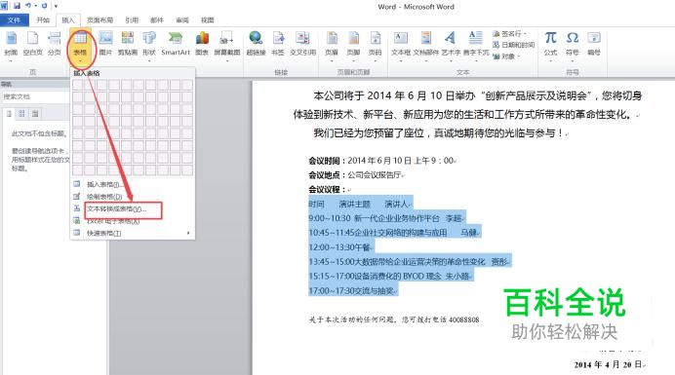Click the Redo/Repeat icon in quick access toolbar
This screenshot has width=675, height=375.
click(x=44, y=6)
